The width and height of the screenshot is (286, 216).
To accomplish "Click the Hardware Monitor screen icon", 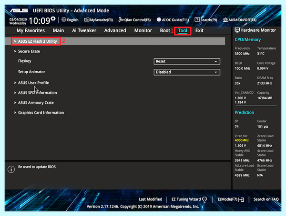I will click(237, 30).
